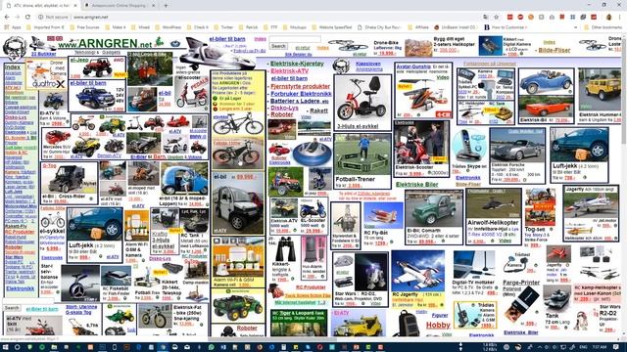The height and width of the screenshot is (352, 627).
Task: Open the Disko-Lys link
Action: [x=284, y=109]
